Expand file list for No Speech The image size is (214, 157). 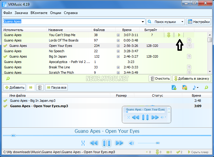point(118,51)
